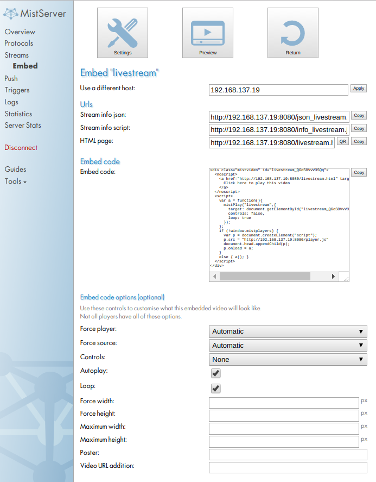Viewport: 376px width, 482px height.
Task: Copy the Stream info json URL
Action: coord(359,116)
